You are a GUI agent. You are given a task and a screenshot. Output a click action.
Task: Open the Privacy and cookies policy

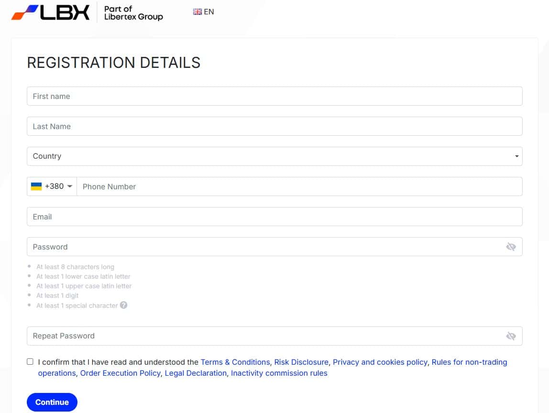[x=379, y=362]
